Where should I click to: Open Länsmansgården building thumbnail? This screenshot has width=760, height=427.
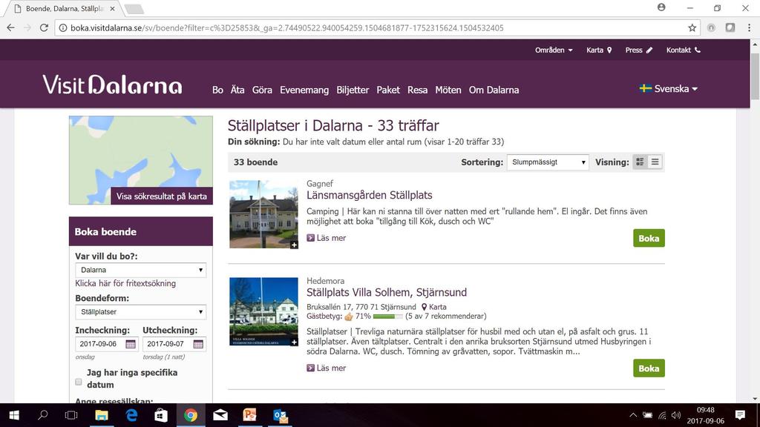[x=263, y=214]
